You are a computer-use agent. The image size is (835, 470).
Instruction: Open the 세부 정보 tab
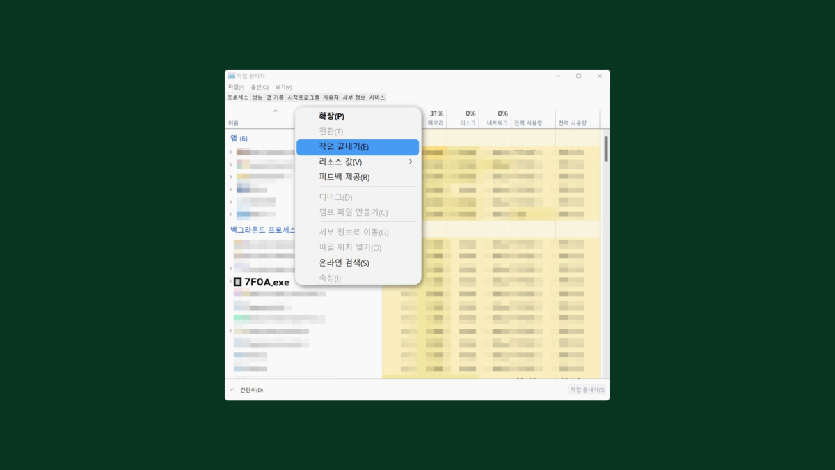point(353,97)
